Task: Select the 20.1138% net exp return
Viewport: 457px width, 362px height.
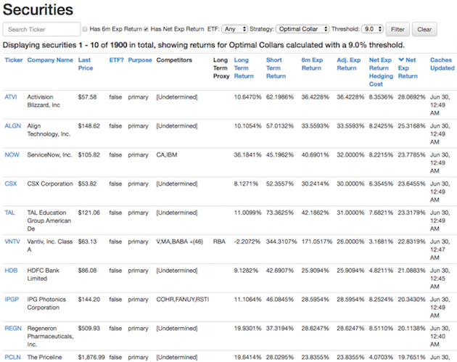Action: point(411,328)
